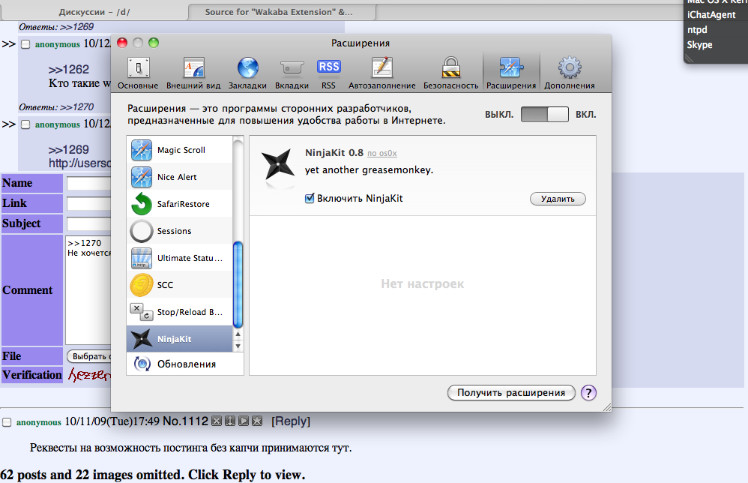The width and height of the screenshot is (748, 483).
Task: Open the Основные preferences pane
Action: click(139, 73)
